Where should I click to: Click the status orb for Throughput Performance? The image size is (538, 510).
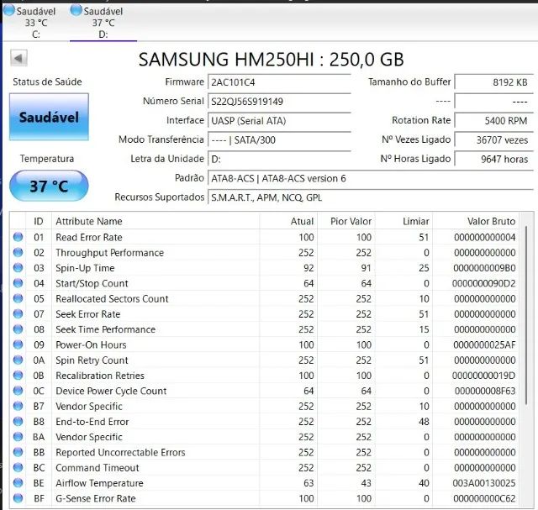(18, 252)
